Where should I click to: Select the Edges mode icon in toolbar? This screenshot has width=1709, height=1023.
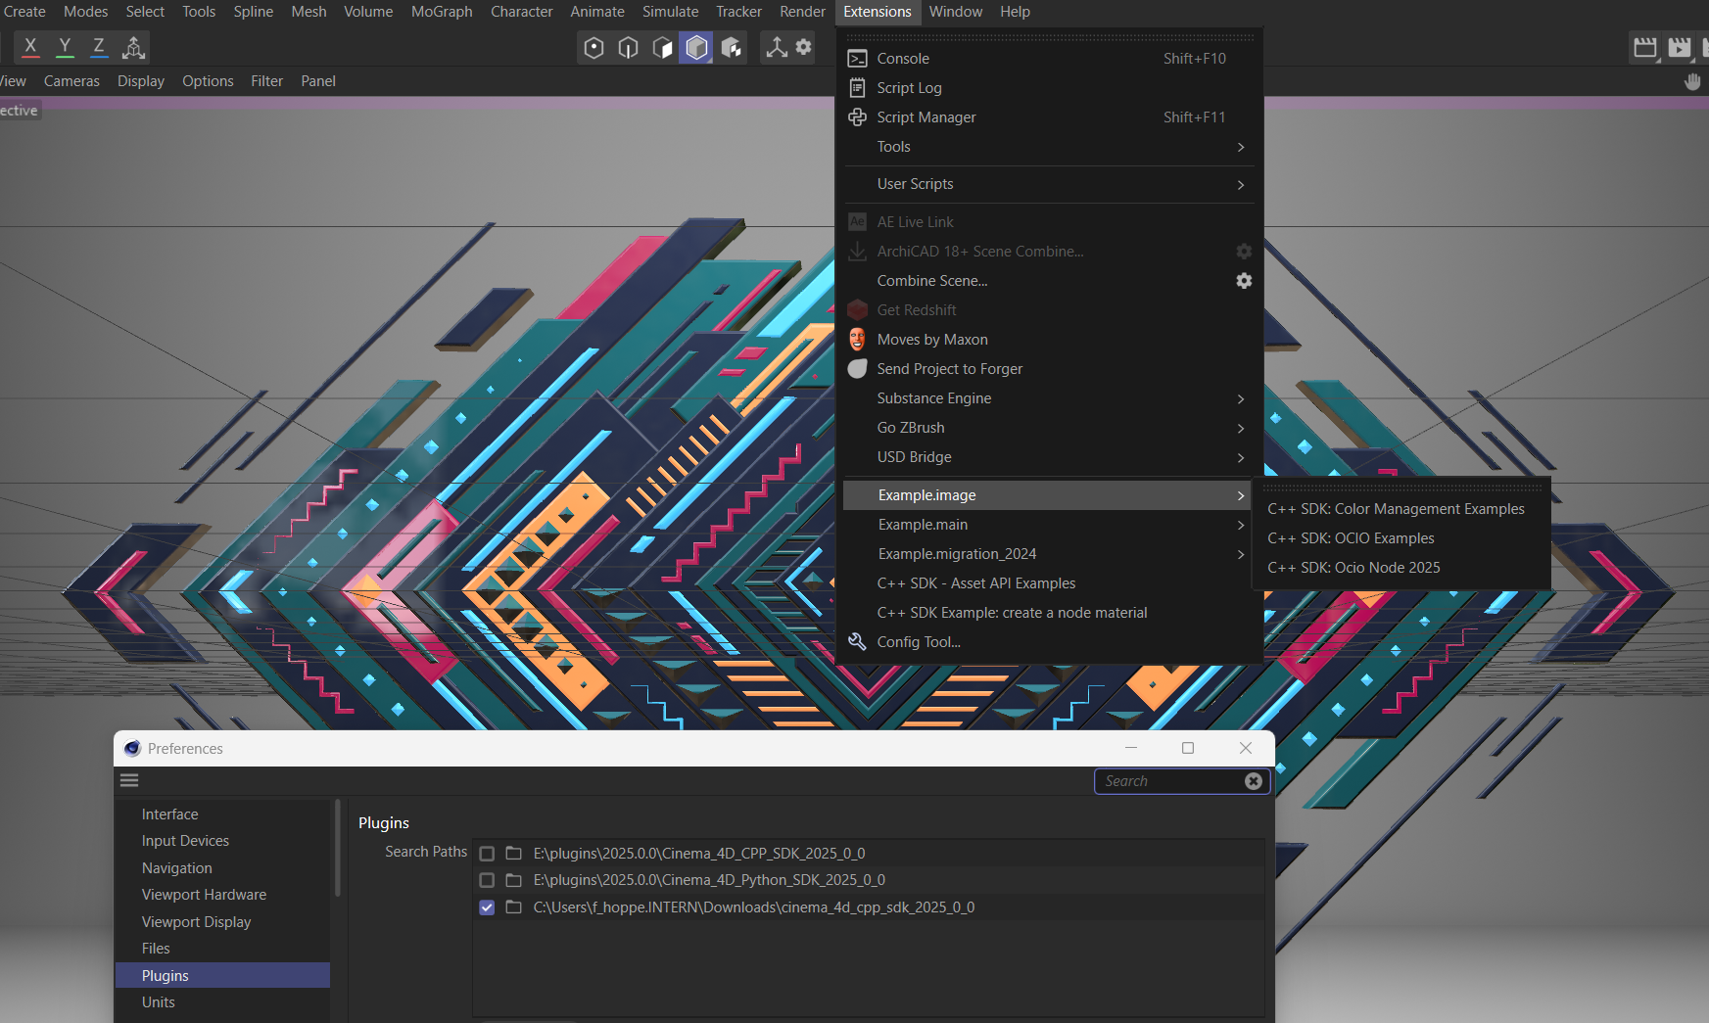click(x=628, y=47)
